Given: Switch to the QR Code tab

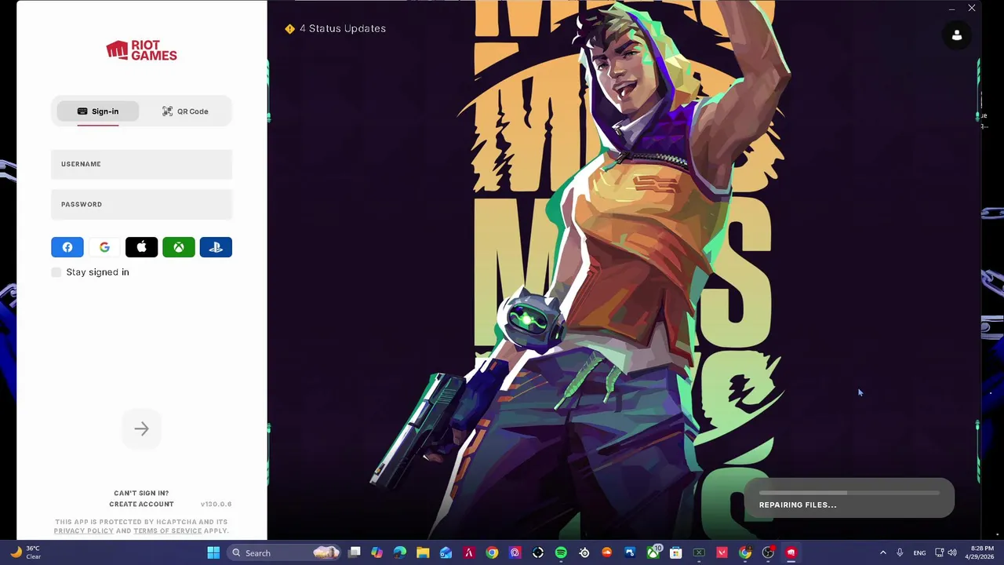Looking at the screenshot, I should 185,111.
